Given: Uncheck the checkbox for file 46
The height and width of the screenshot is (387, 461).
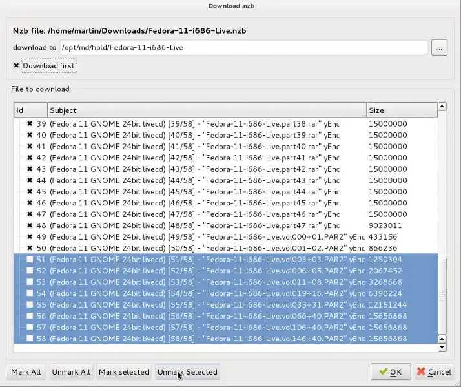Looking at the screenshot, I should [x=30, y=203].
